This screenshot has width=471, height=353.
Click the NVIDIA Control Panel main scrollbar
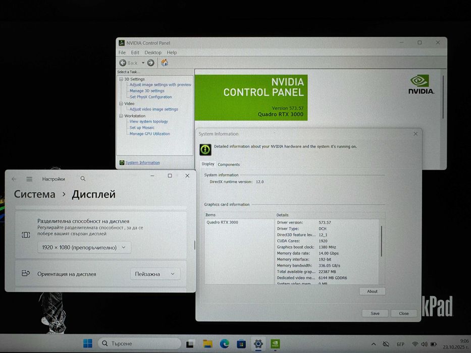coord(443,97)
